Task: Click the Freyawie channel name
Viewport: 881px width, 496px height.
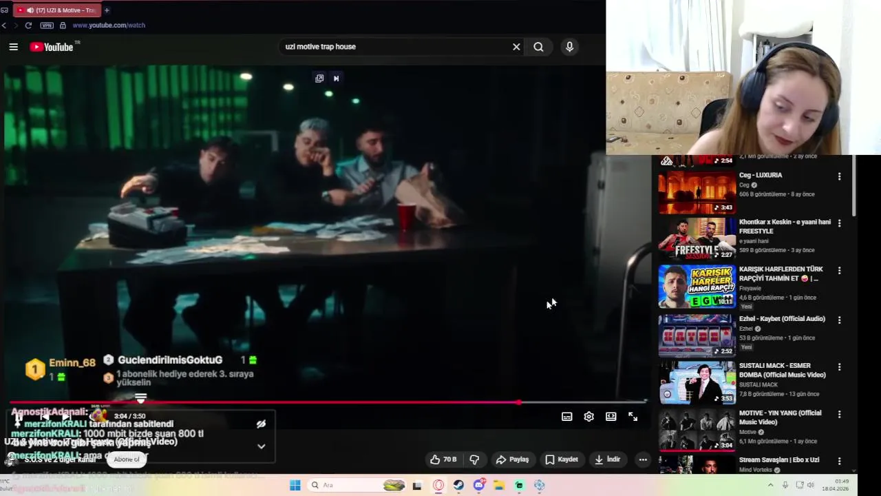Action: (x=750, y=289)
